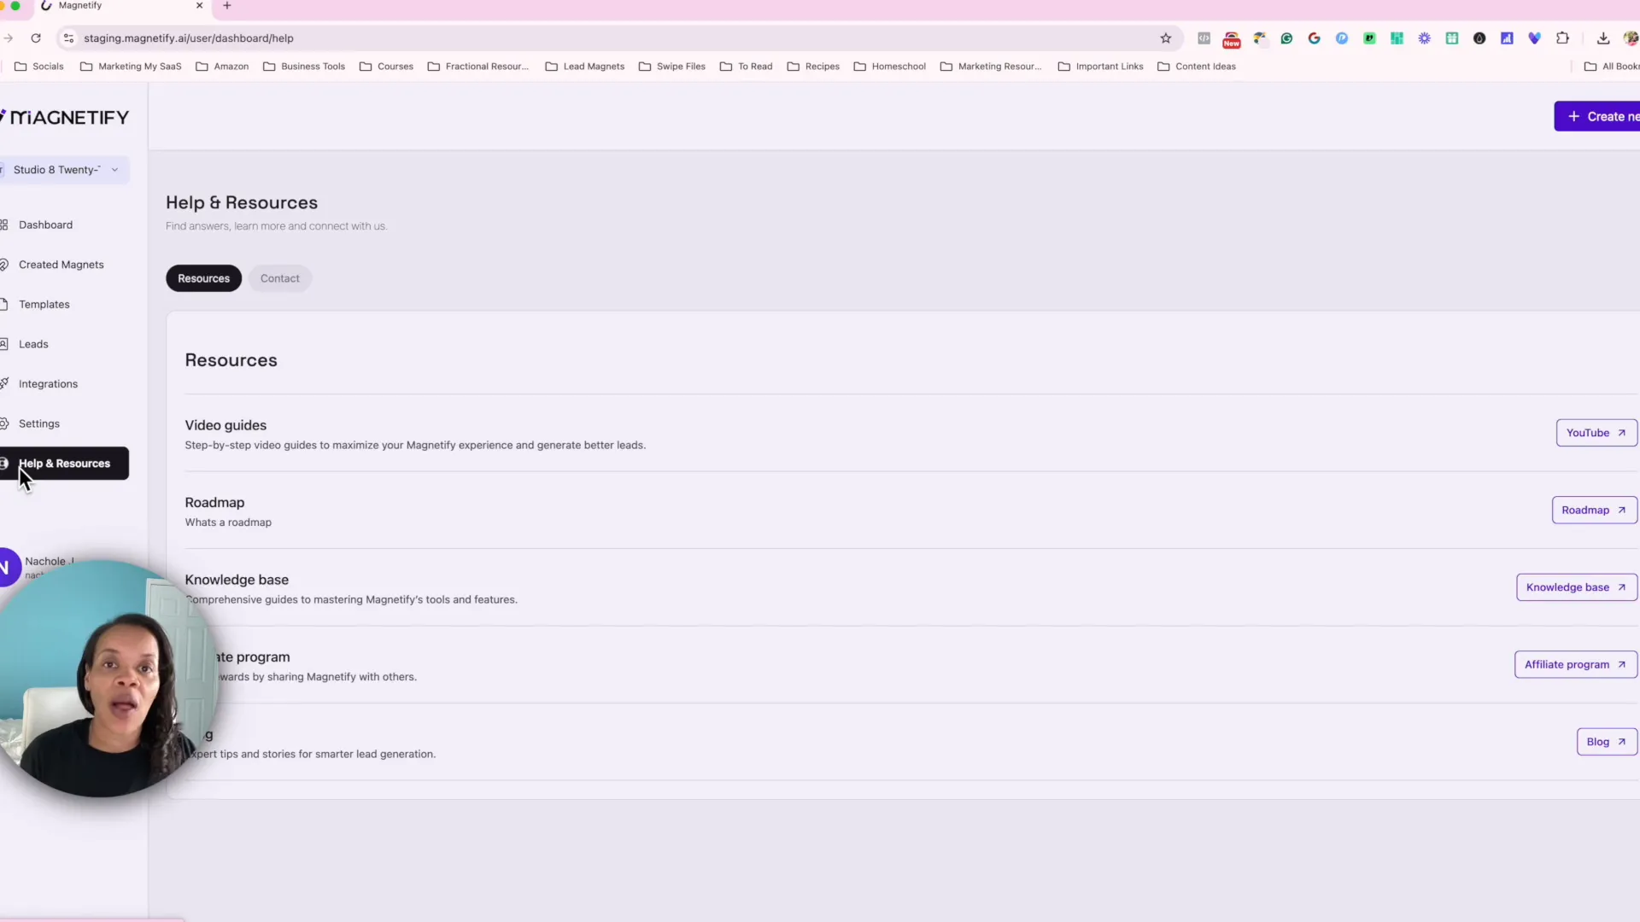The image size is (1640, 922).
Task: Open the Blog external link button
Action: pyautogui.click(x=1606, y=742)
